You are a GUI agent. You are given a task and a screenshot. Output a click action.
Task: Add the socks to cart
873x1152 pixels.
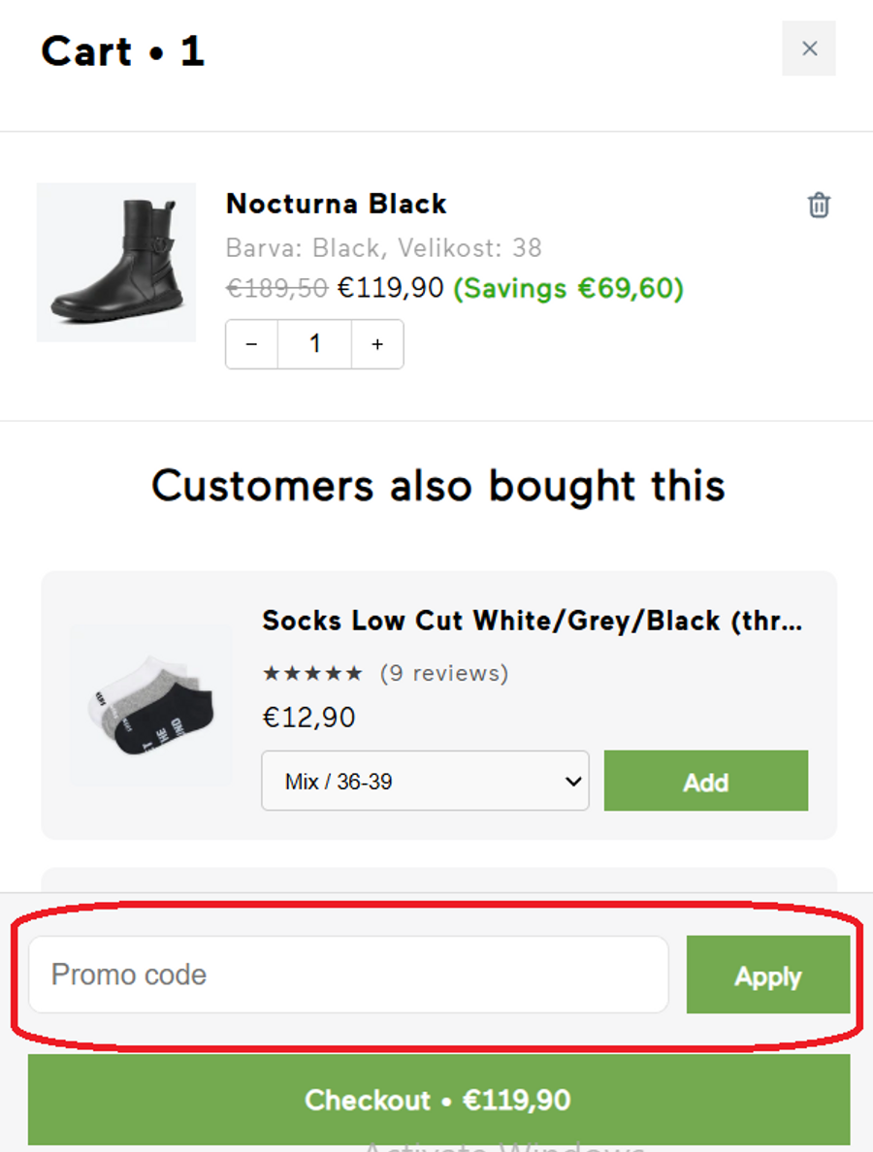(705, 781)
